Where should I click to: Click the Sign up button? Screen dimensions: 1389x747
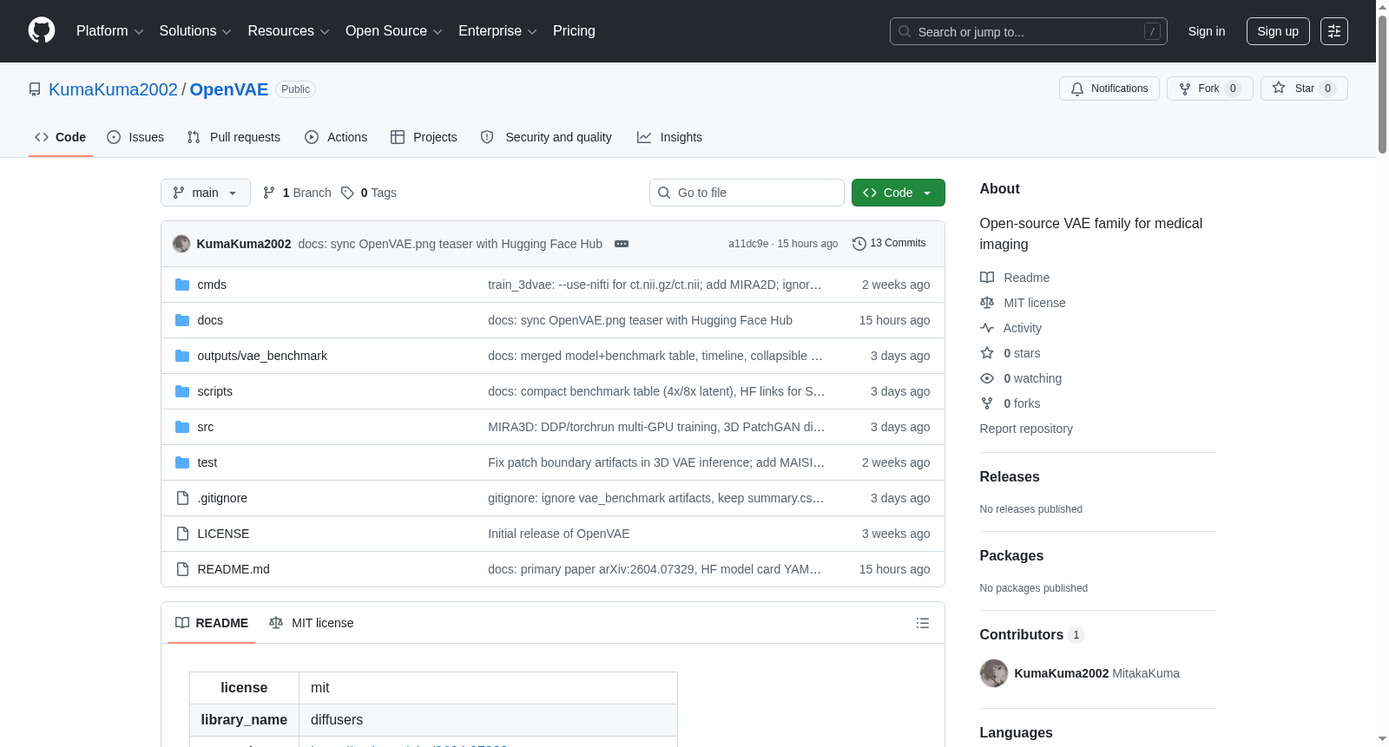[1278, 31]
